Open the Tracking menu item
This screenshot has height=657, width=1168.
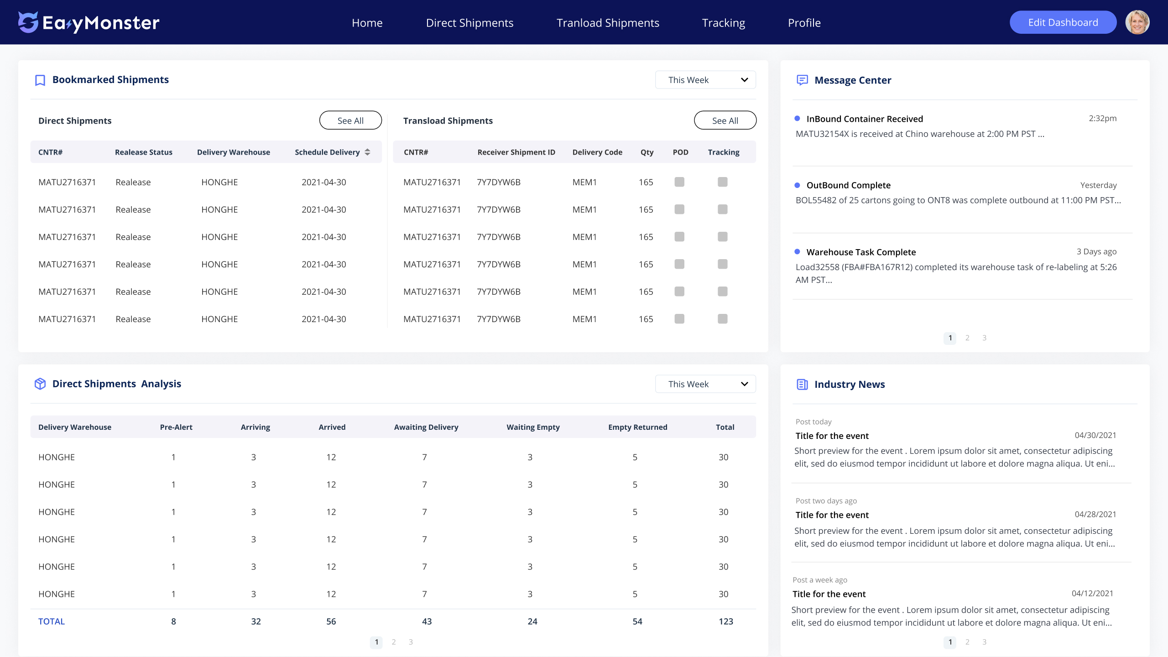coord(723,23)
